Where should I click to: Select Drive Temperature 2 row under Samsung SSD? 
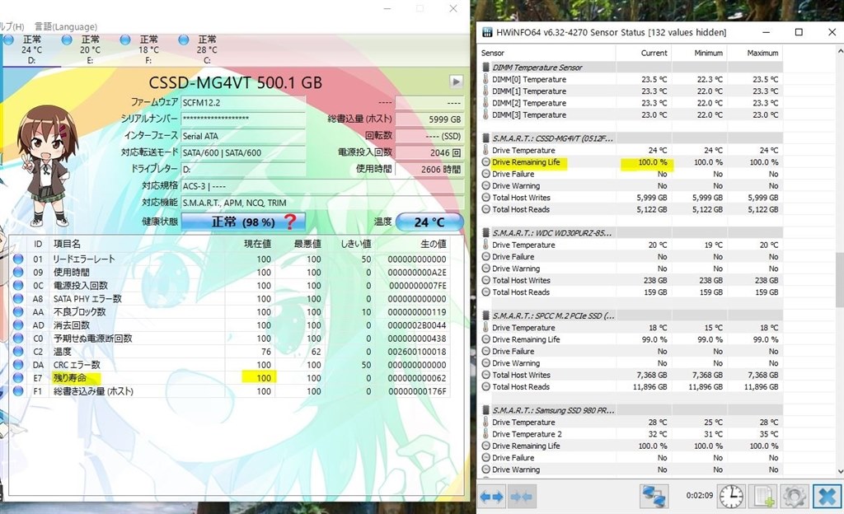631,434
